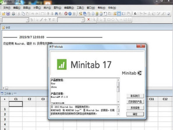Image resolution: width=173 pixels, height=130 pixels.
Task: Select worksheet column header C3
Action: pyautogui.click(x=43, y=99)
